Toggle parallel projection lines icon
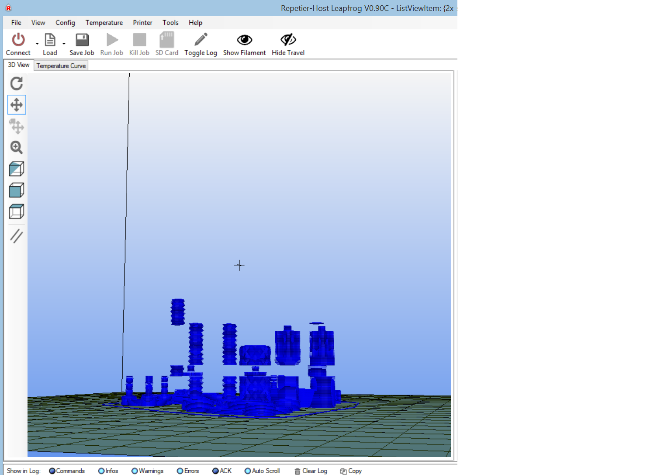Viewport: 671px width, 475px height. coord(17,236)
